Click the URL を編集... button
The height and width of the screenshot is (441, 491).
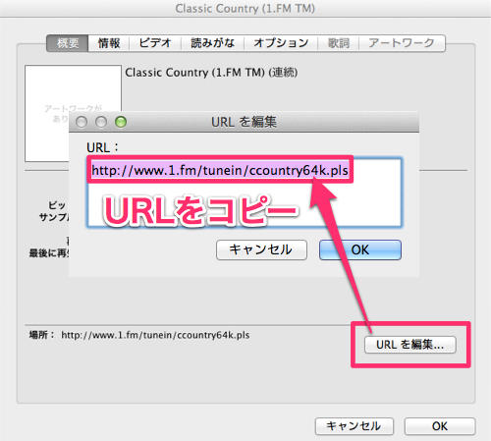410,345
